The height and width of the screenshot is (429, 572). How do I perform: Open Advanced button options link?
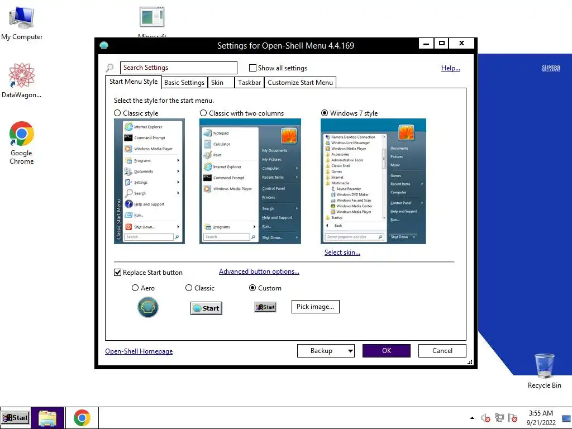(x=259, y=271)
